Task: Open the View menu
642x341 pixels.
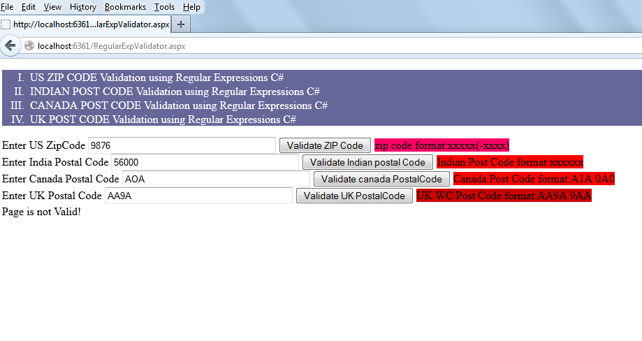Action: (x=52, y=7)
